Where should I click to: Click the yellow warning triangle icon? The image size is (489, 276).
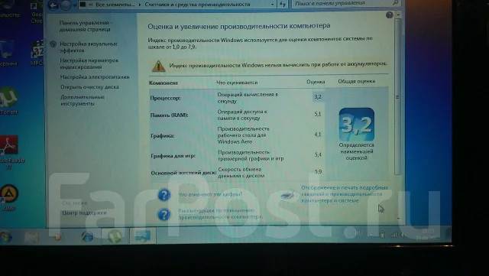pyautogui.click(x=158, y=66)
